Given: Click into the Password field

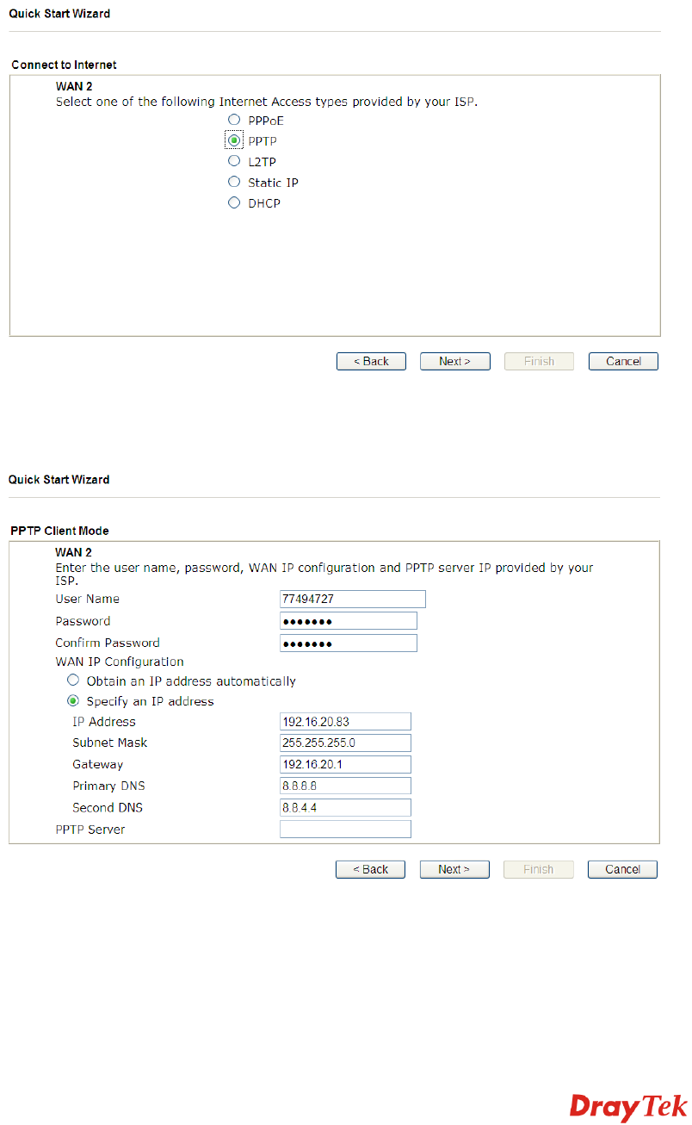Looking at the screenshot, I should [x=349, y=621].
